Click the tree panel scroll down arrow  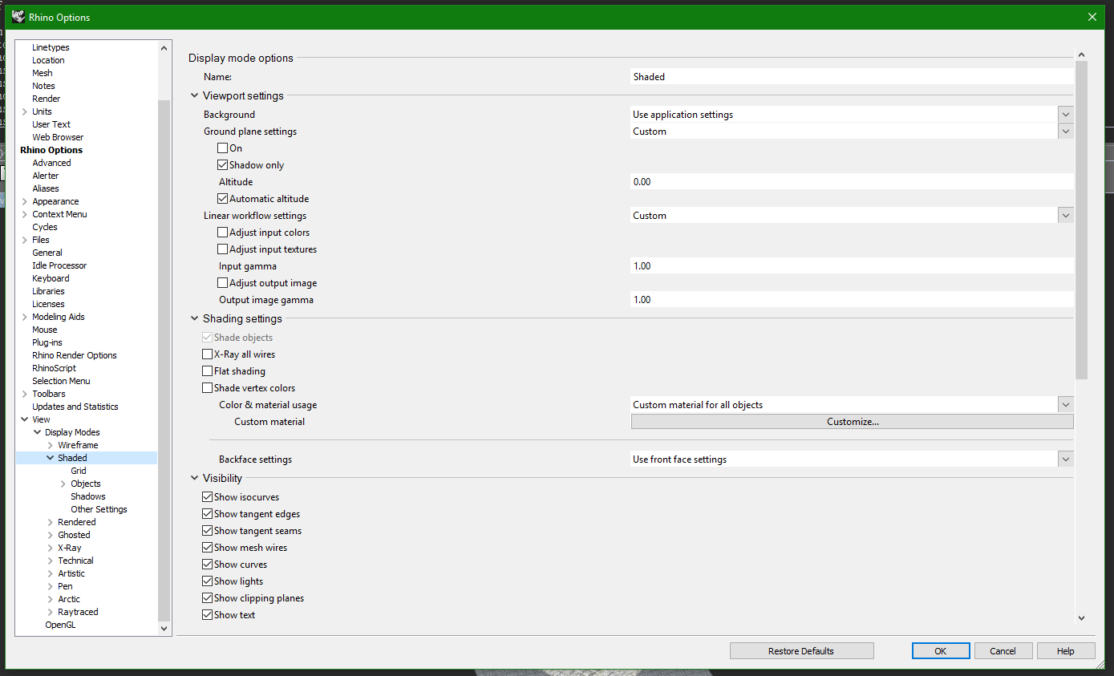pos(164,628)
